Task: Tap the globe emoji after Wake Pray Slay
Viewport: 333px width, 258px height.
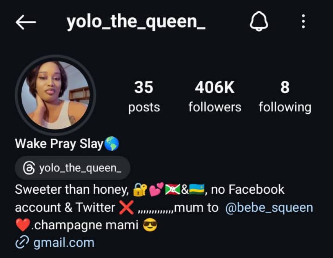Action: point(112,144)
